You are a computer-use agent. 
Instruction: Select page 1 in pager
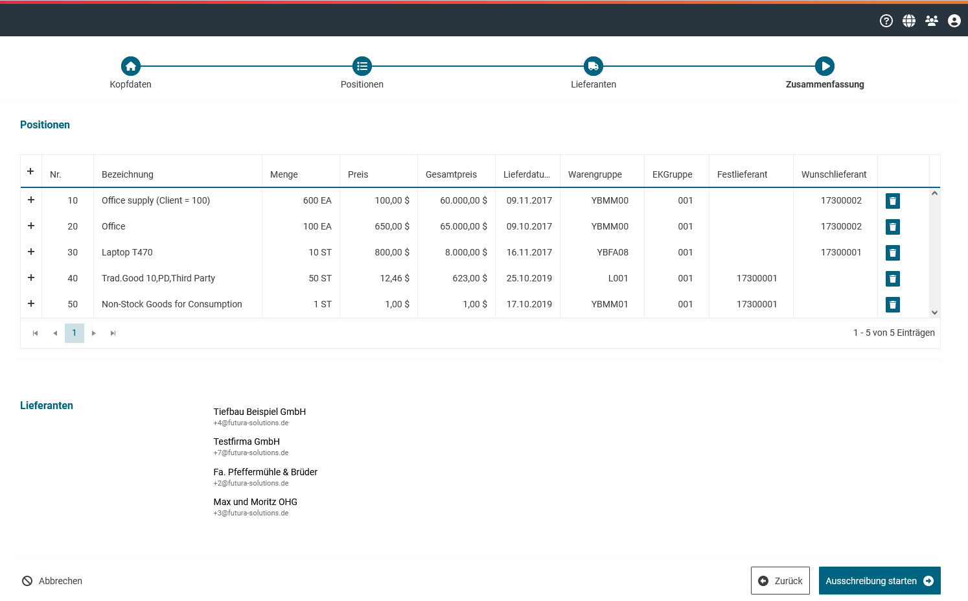(x=75, y=333)
